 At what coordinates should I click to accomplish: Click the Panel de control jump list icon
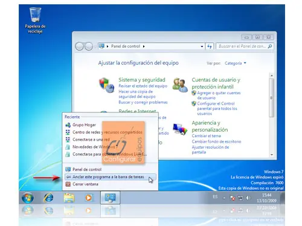(x=68, y=169)
